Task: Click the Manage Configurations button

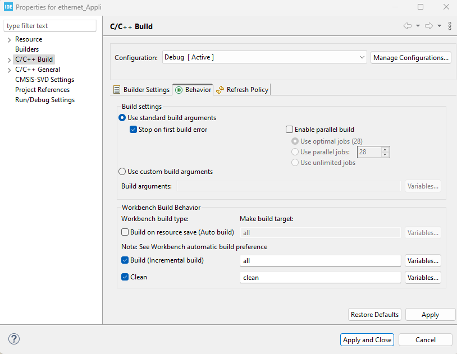Action: point(411,58)
